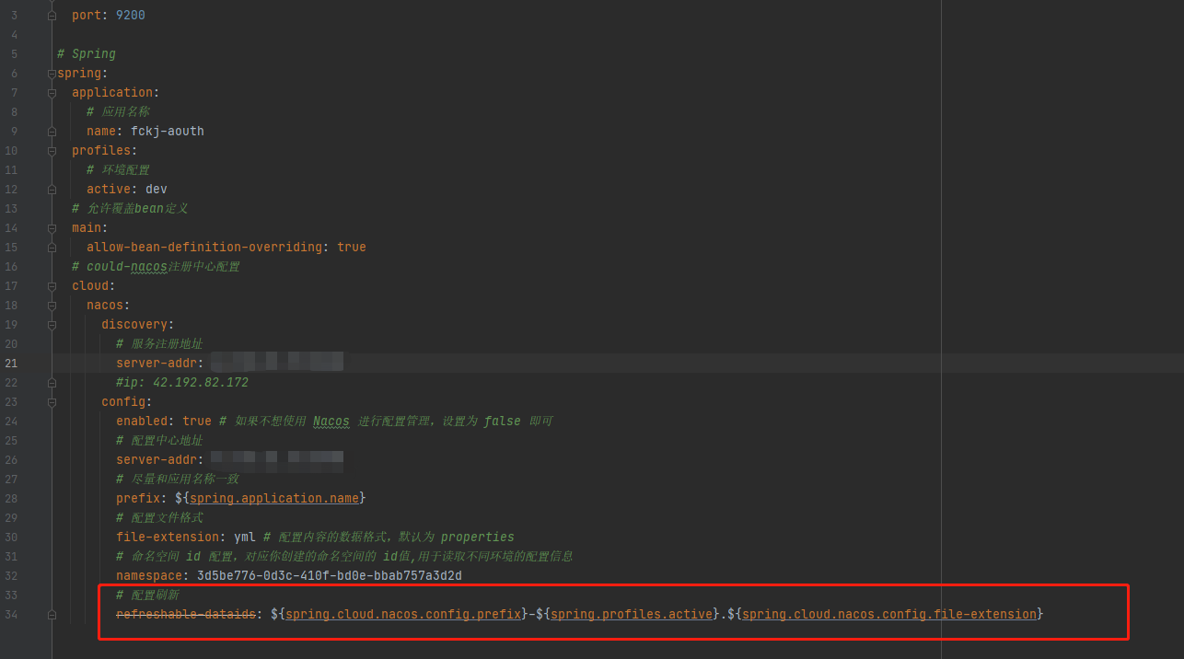Collapse the "spring:" section fold arrow
The image size is (1184, 659).
pyautogui.click(x=52, y=73)
